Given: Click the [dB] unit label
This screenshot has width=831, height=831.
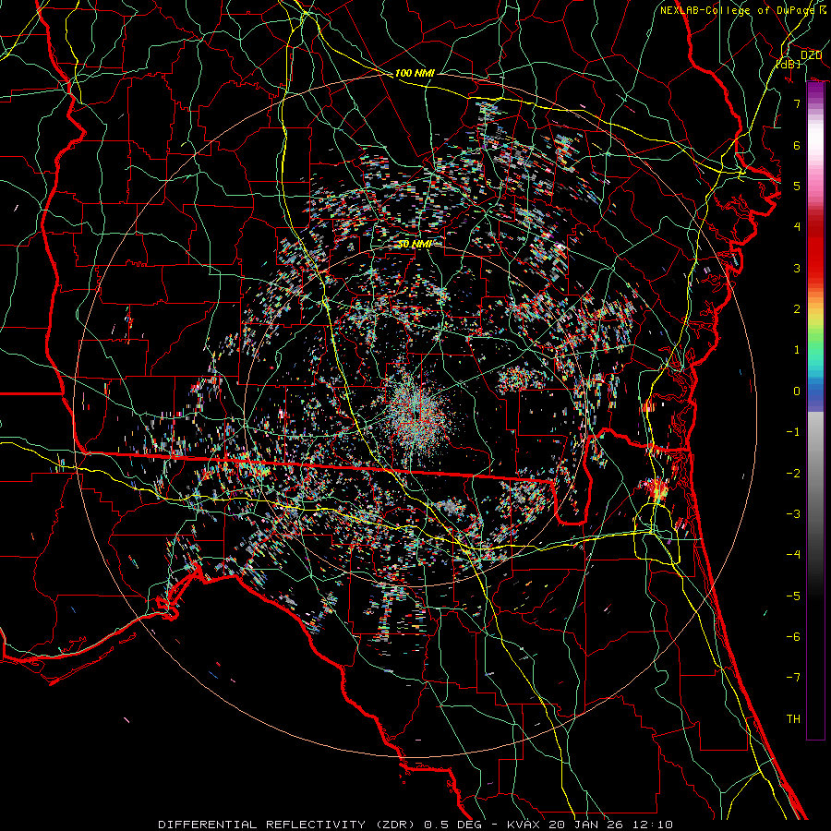Looking at the screenshot, I should (789, 65).
